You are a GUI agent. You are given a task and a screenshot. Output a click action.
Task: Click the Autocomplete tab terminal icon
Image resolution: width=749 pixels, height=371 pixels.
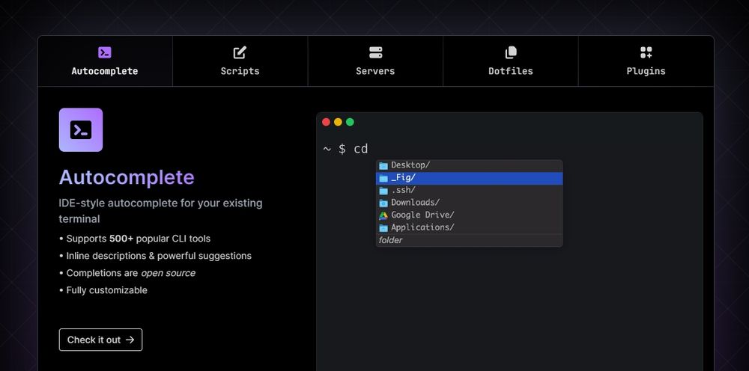click(105, 52)
